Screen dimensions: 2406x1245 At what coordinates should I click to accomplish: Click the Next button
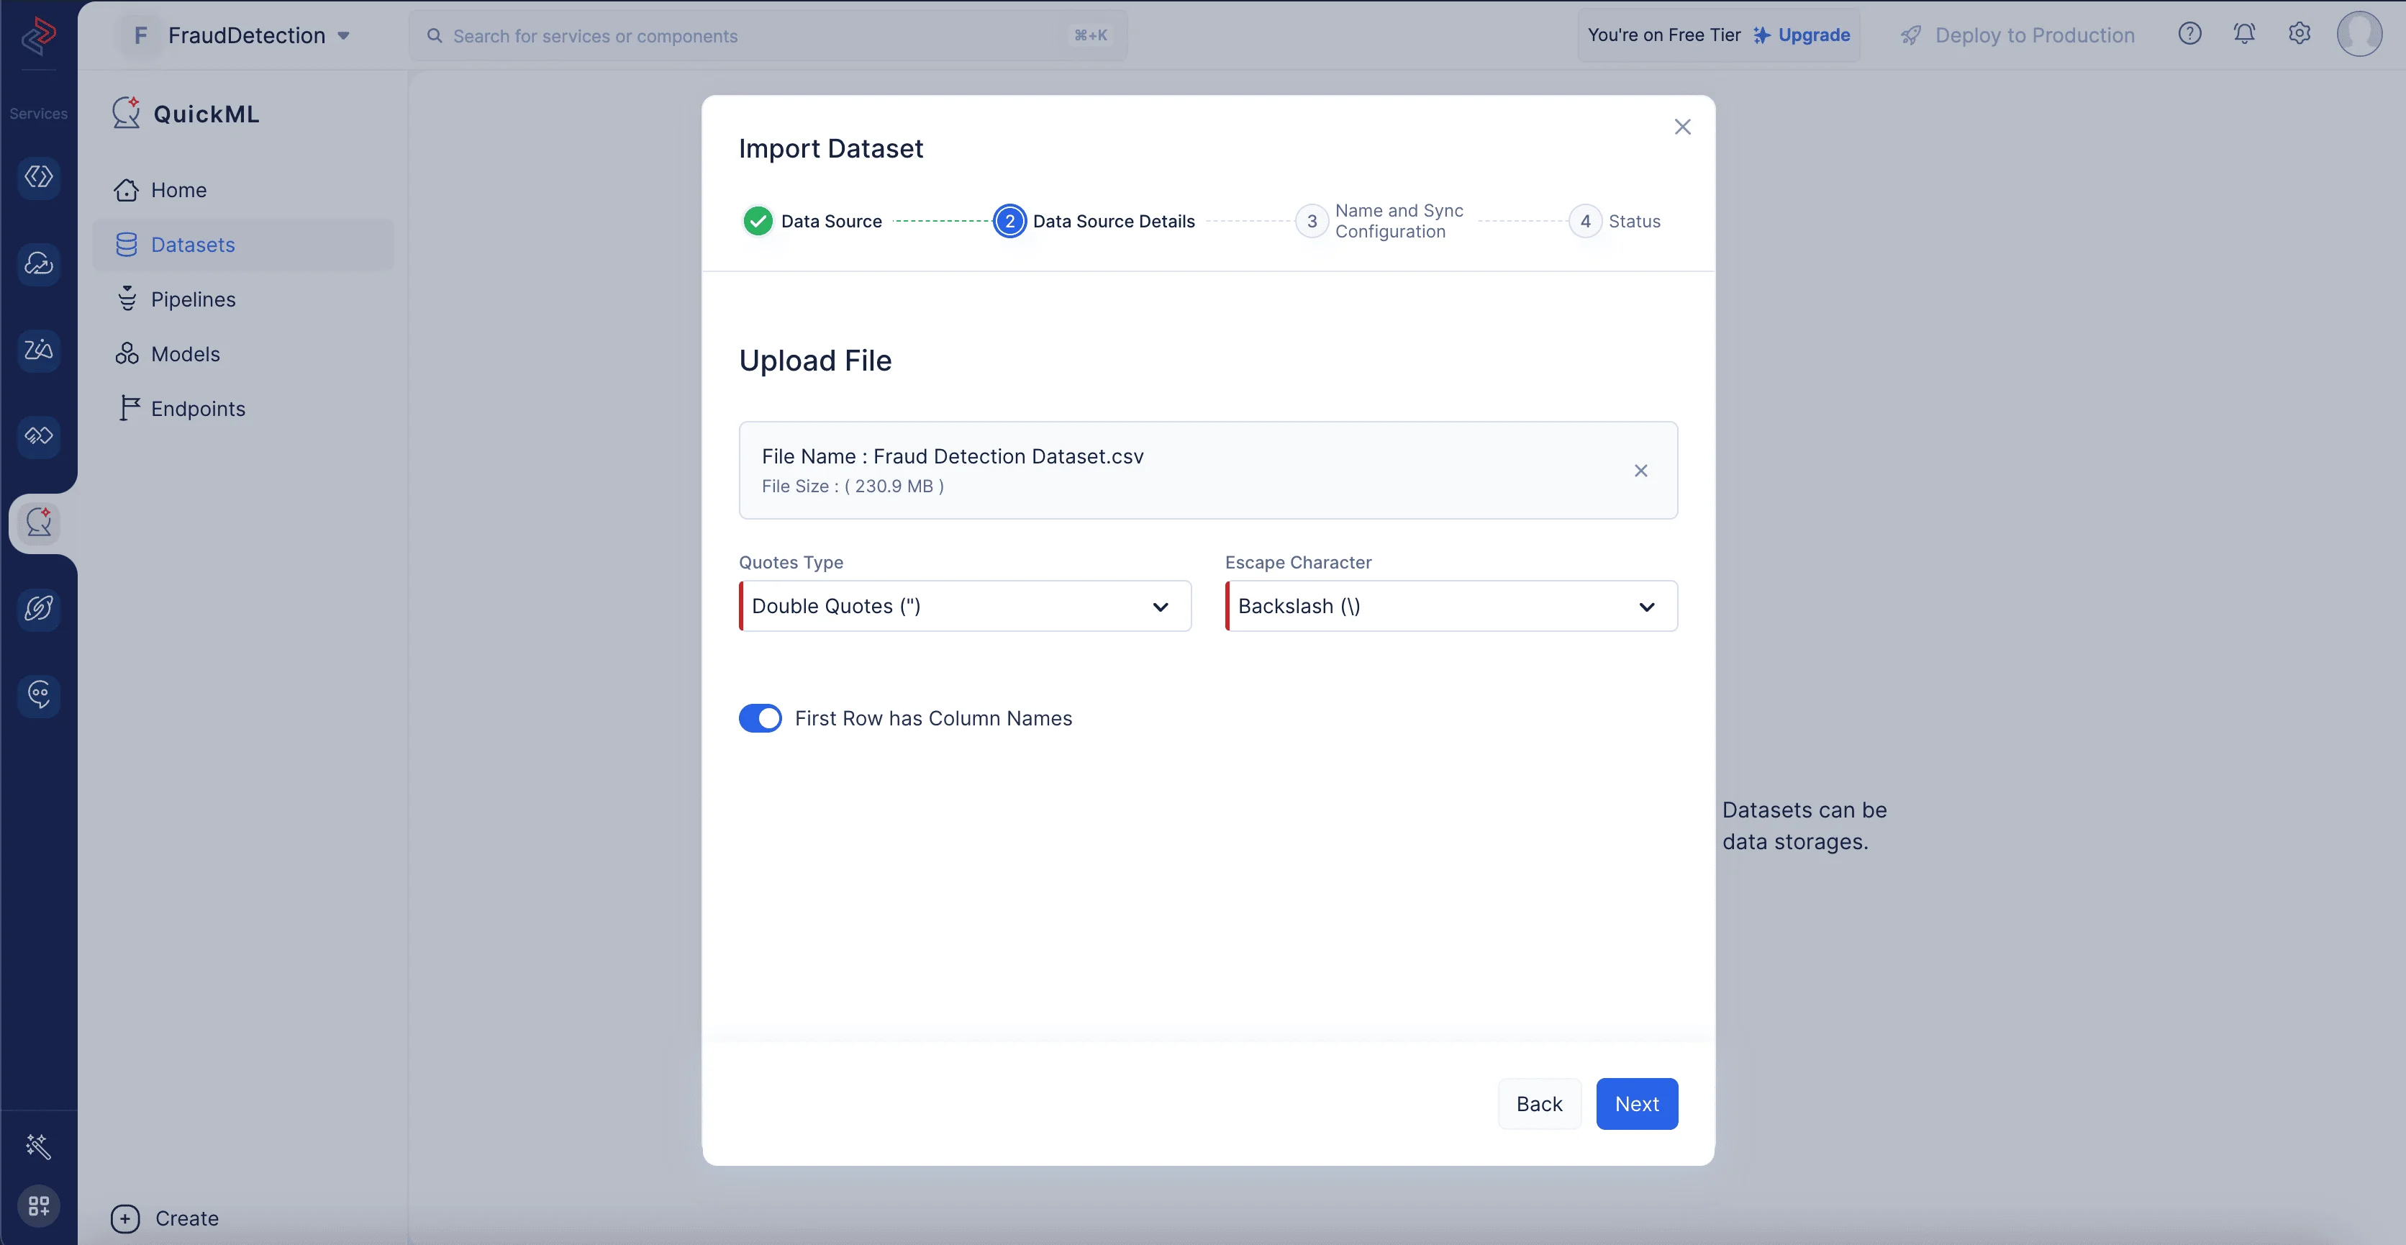(1636, 1104)
